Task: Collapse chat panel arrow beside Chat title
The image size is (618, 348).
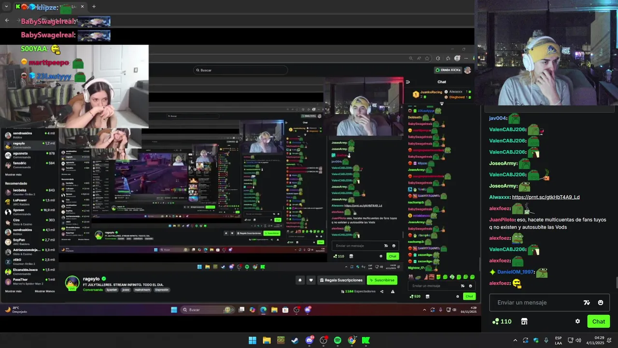Action: (407, 82)
